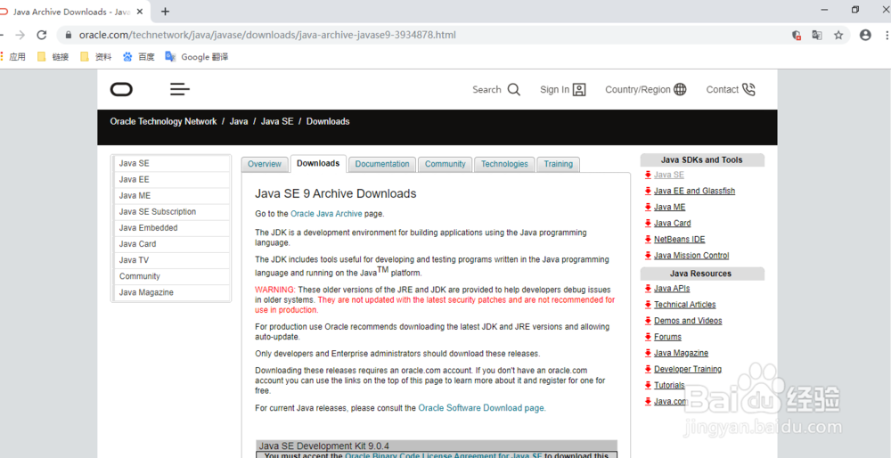Click the Oracle logo icon

pos(121,89)
